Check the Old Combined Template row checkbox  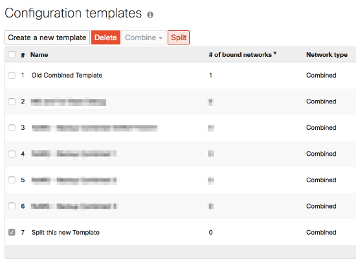[12, 75]
